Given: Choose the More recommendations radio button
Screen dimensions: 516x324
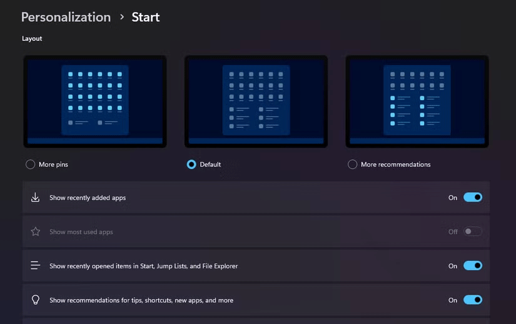Looking at the screenshot, I should pos(353,165).
